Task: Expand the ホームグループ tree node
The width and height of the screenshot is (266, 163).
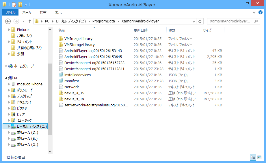Action: pos(6,66)
